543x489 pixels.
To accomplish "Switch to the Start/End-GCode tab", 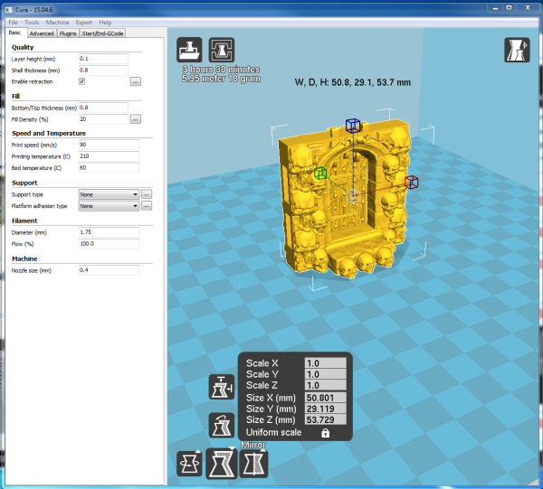I will pyautogui.click(x=102, y=33).
